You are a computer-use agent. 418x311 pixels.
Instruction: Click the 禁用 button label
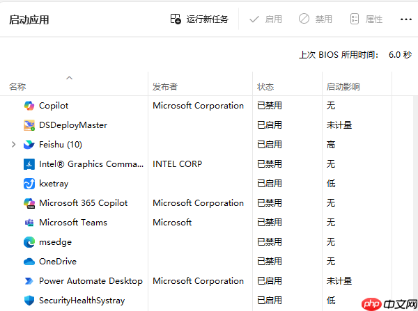tap(324, 19)
